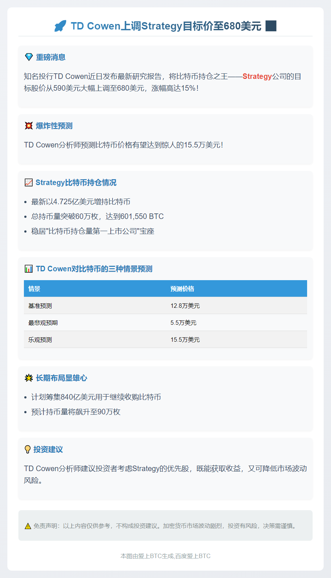Click the 12.8万美元 table cell

coord(236,306)
